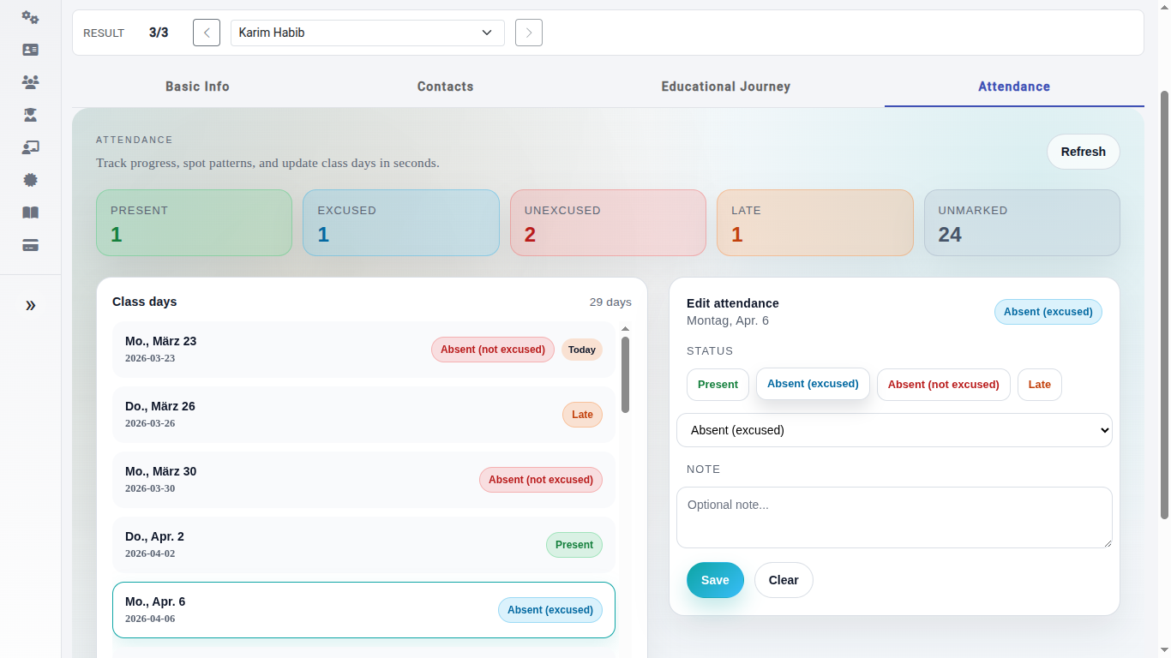Screen dimensions: 1171x658
Task: Click the Refresh button
Action: pyautogui.click(x=1084, y=152)
